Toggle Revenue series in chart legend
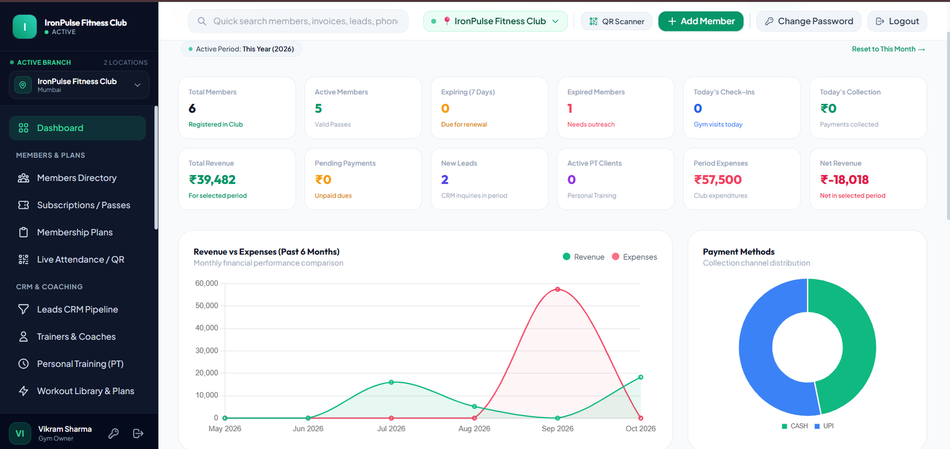 [x=584, y=257]
